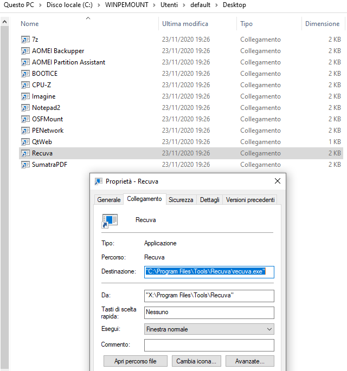
Task: Select the Collegamento tab
Action: [x=144, y=199]
